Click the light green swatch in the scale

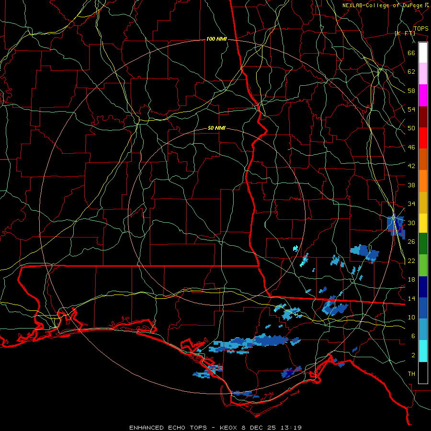tap(423, 265)
